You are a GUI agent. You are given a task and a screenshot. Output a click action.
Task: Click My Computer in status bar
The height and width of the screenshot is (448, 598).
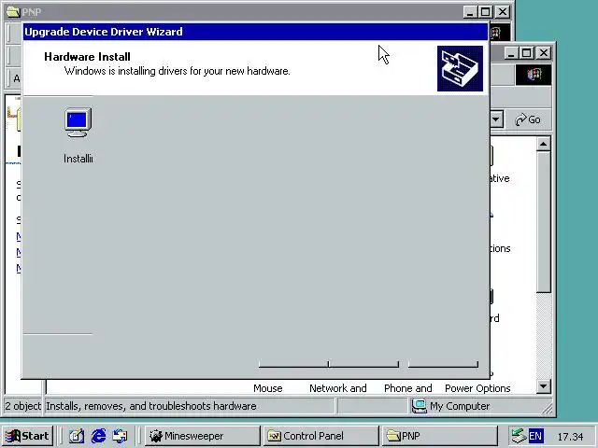coord(450,406)
